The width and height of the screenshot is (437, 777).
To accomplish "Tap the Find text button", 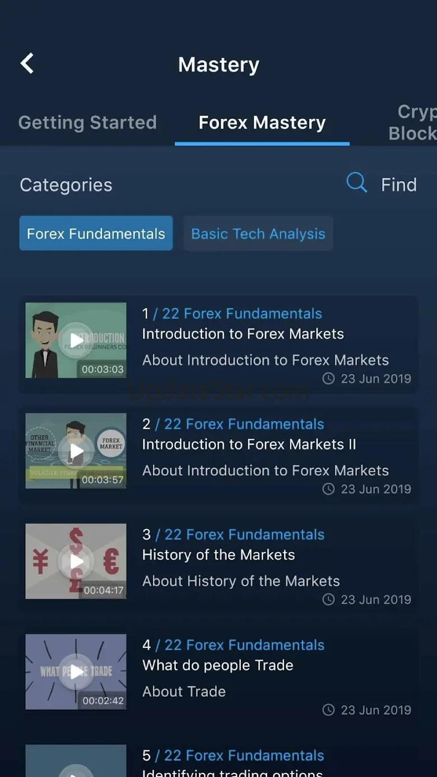I will (398, 185).
